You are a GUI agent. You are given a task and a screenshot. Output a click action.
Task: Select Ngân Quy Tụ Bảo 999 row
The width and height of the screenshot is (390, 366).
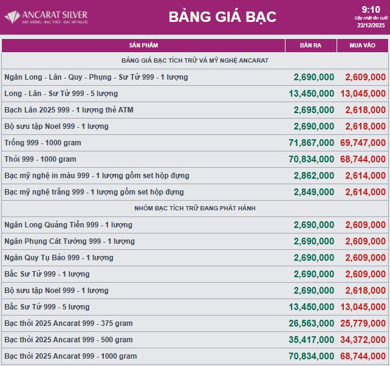pyautogui.click(x=58, y=258)
